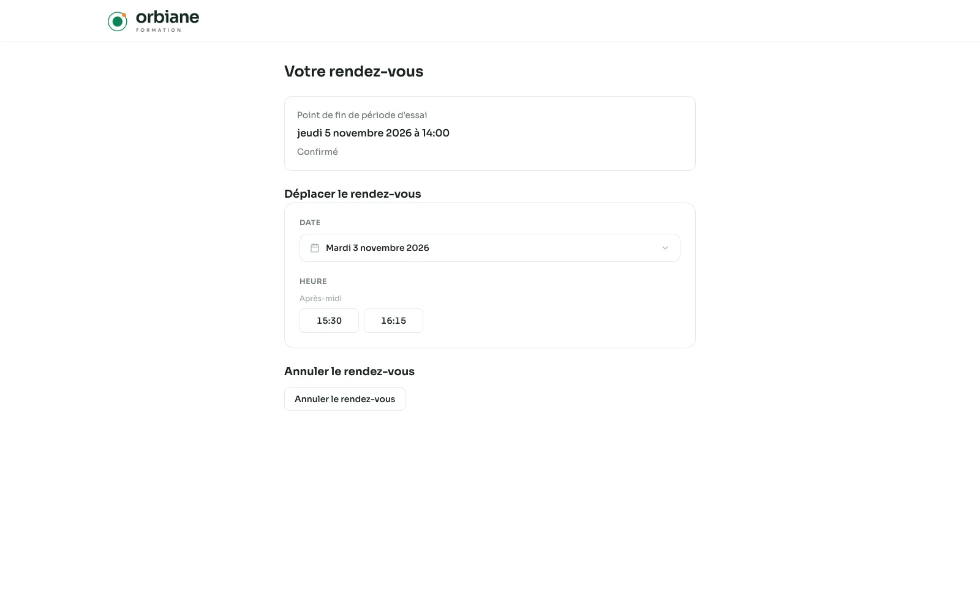Click the calendar icon in date field
Viewport: 980px width, 612px height.
click(315, 248)
